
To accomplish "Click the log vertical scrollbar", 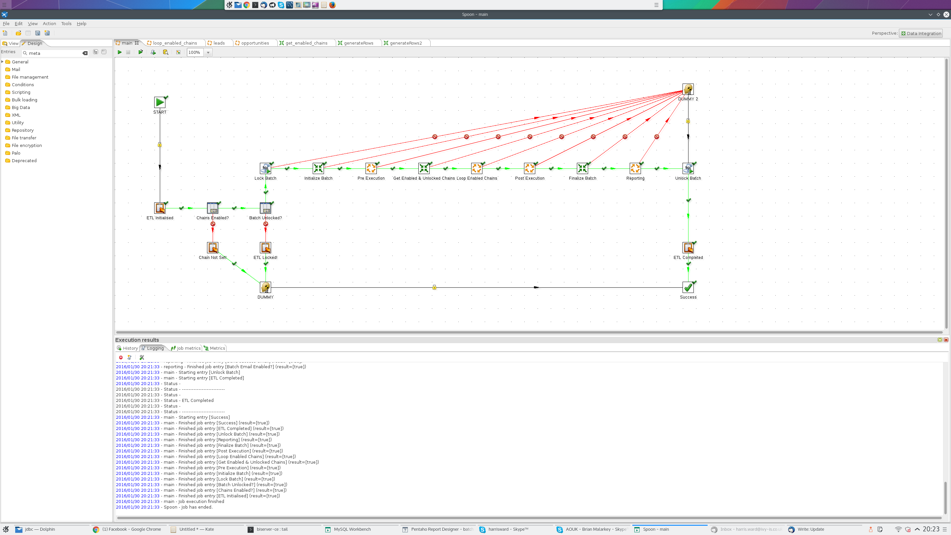I will coord(945,497).
